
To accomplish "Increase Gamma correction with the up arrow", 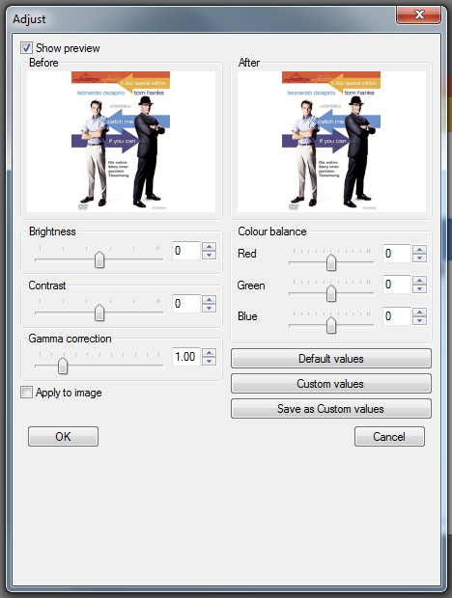I will click(209, 352).
